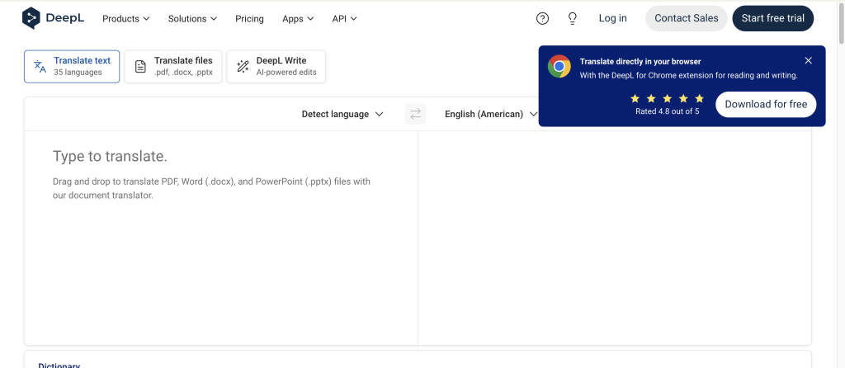The width and height of the screenshot is (845, 368).
Task: Click the Translate text language icon
Action: (40, 66)
